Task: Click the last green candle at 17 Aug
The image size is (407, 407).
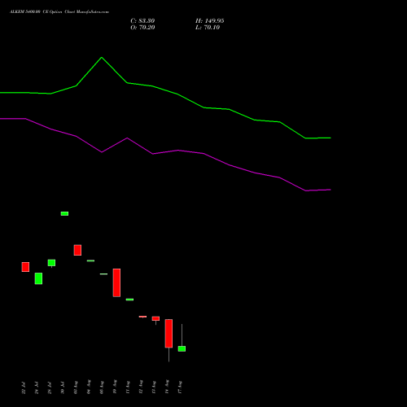Action: 182,348
